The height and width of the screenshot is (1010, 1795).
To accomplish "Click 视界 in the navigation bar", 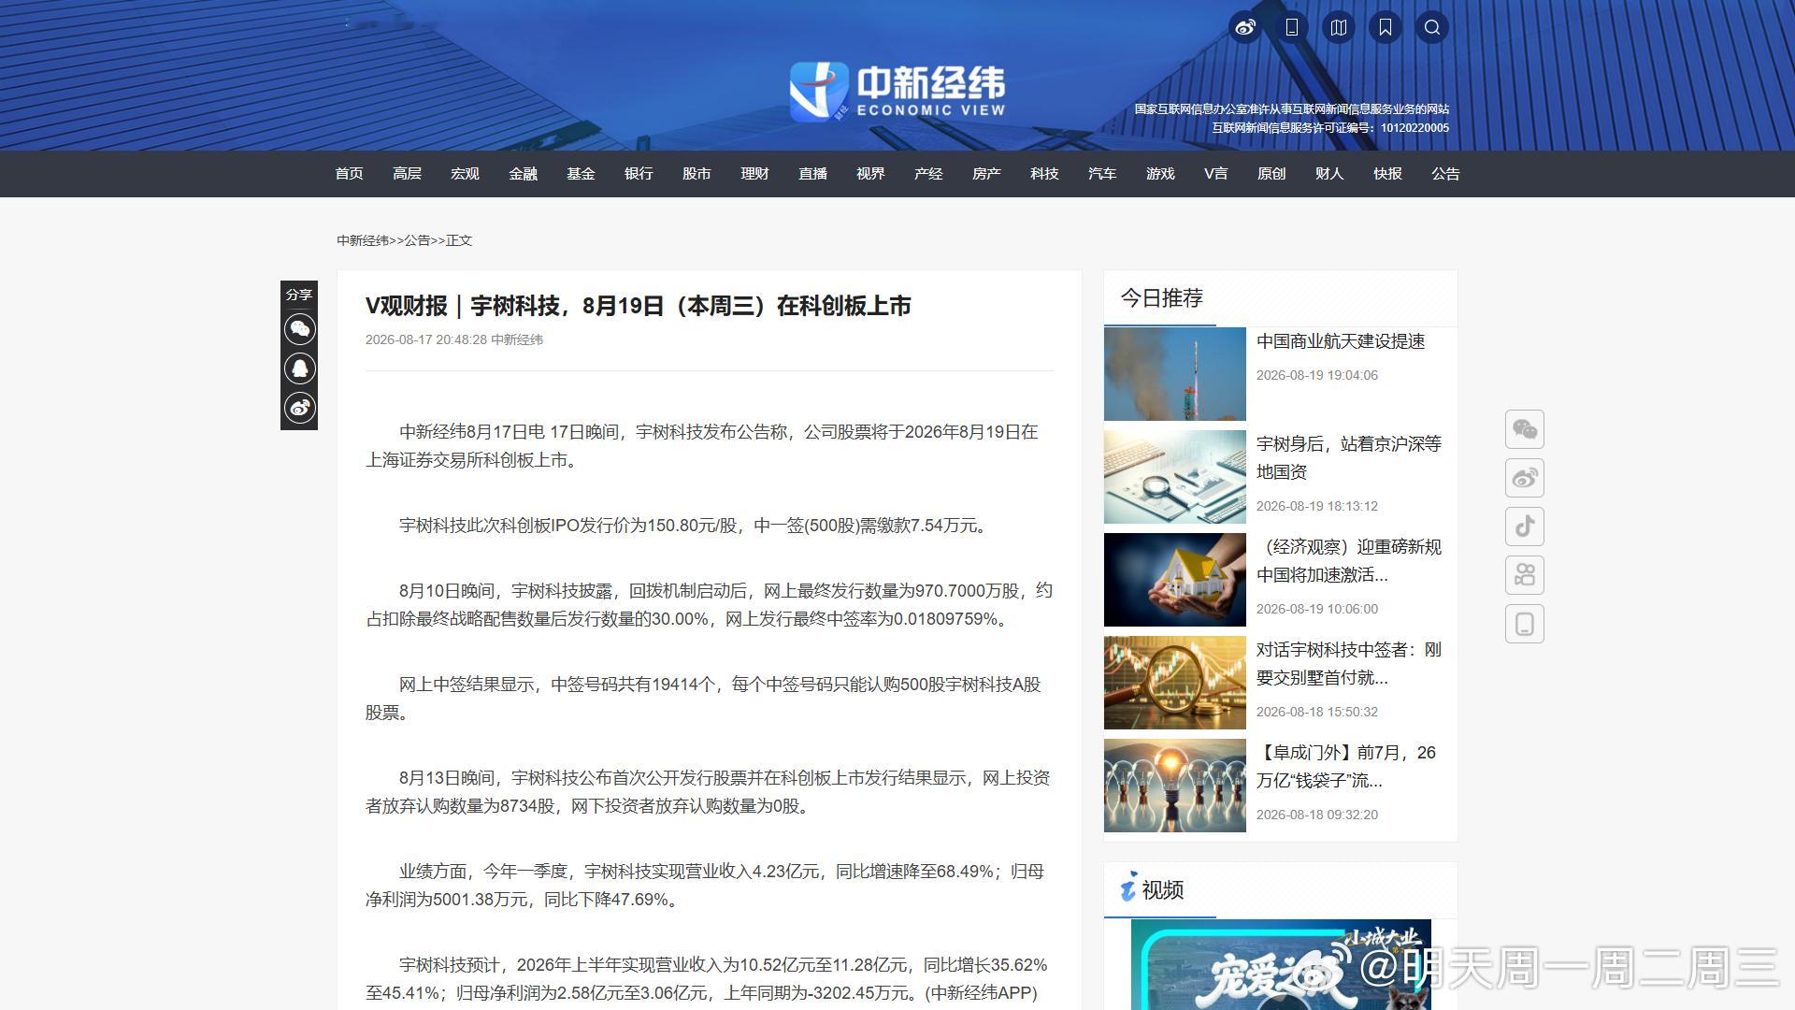I will click(x=871, y=174).
